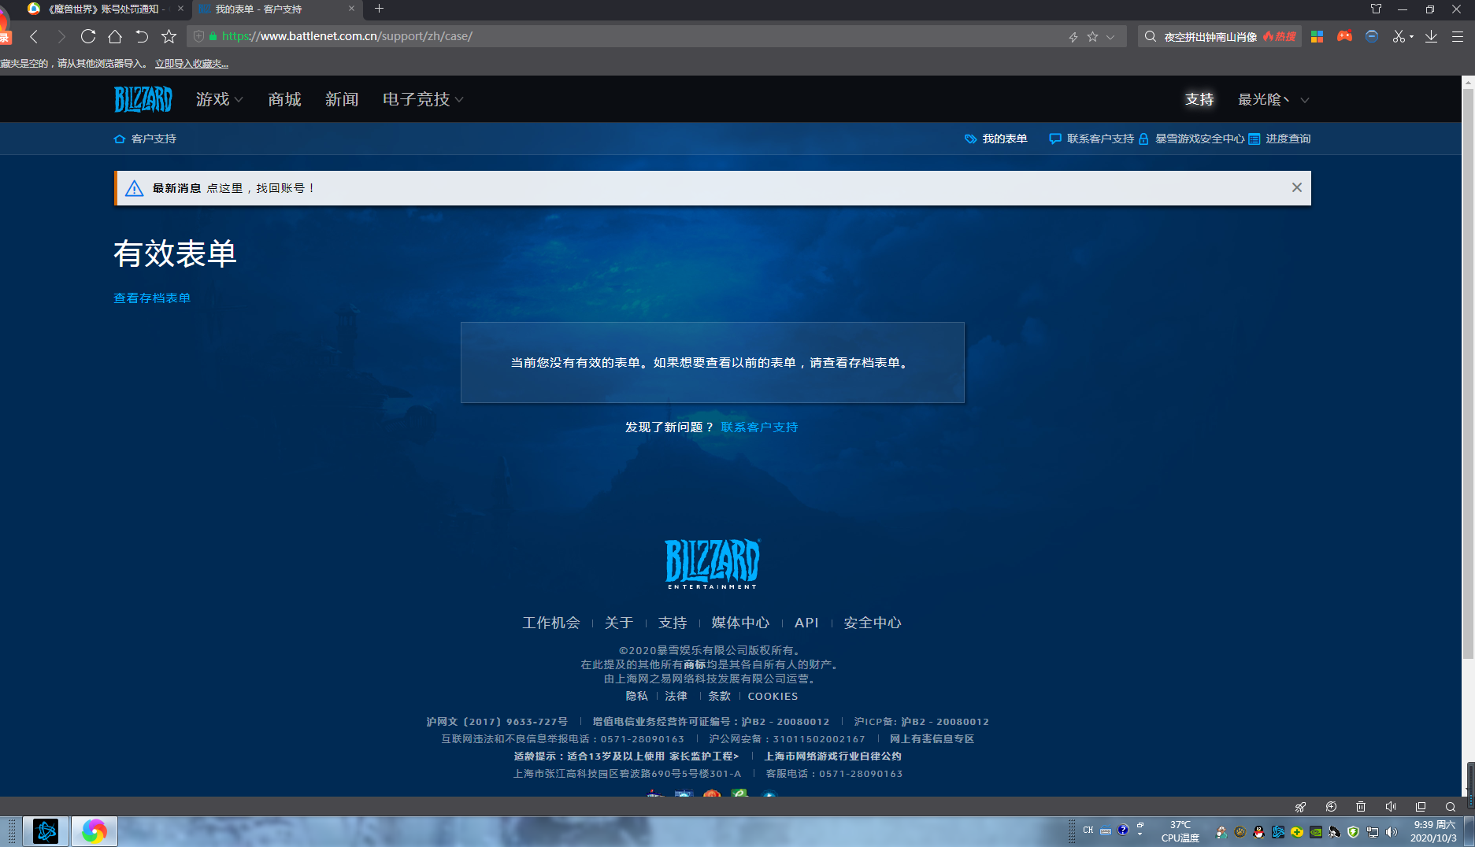1475x847 pixels.
Task: Open the 新闻 news menu item
Action: 342,99
